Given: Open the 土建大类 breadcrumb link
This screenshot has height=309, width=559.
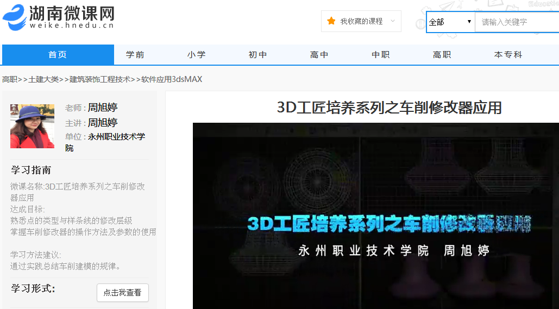Looking at the screenshot, I should 43,79.
